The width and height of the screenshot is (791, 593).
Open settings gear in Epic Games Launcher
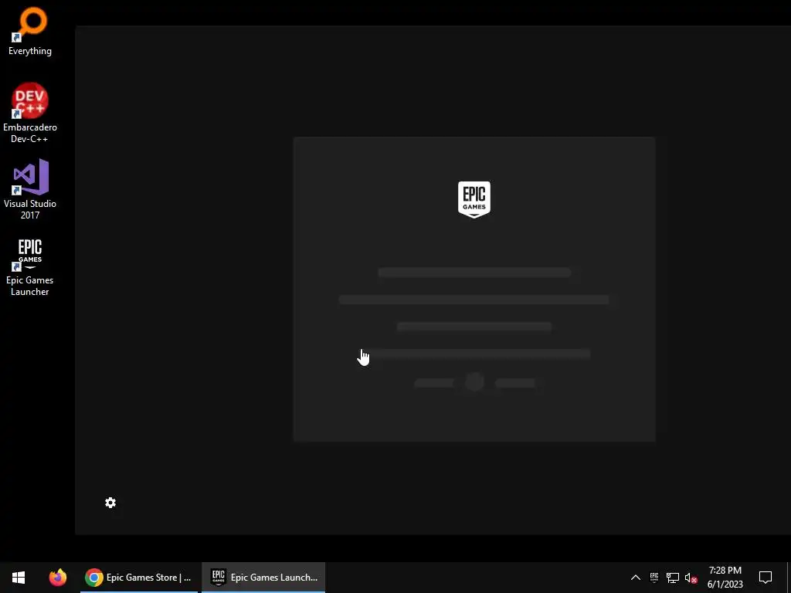point(110,503)
